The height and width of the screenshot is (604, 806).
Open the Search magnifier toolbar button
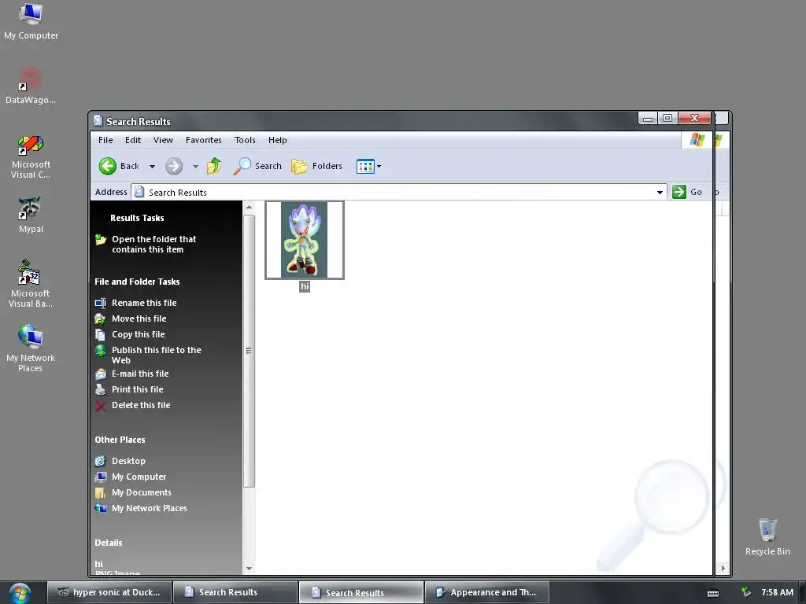coord(257,166)
